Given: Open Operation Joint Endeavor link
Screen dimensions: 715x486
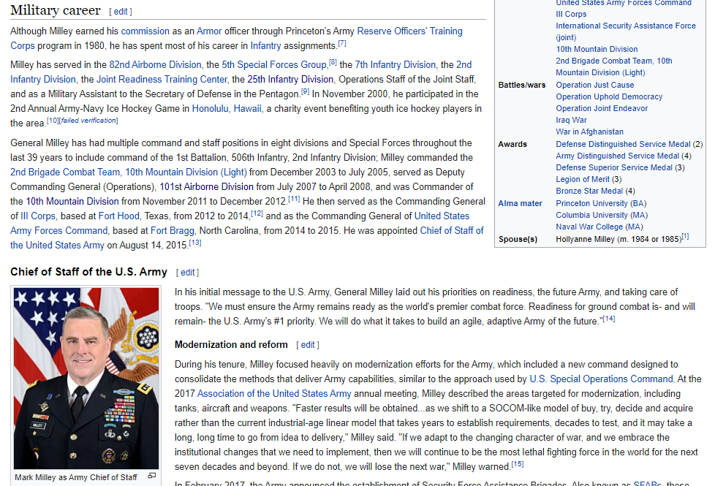Looking at the screenshot, I should pos(602,108).
